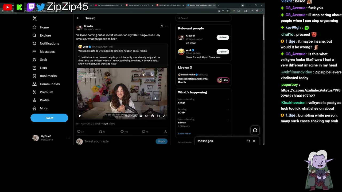Open the Radicalization and Mental Health space

click(193, 81)
